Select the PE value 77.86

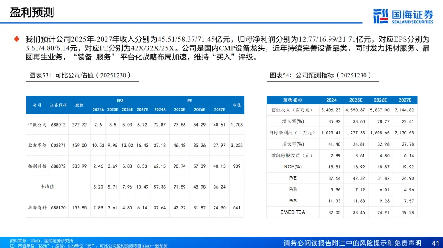coord(179,125)
